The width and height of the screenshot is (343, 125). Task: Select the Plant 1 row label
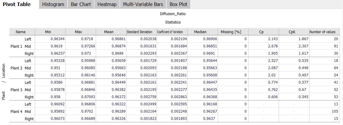pos(16,46)
